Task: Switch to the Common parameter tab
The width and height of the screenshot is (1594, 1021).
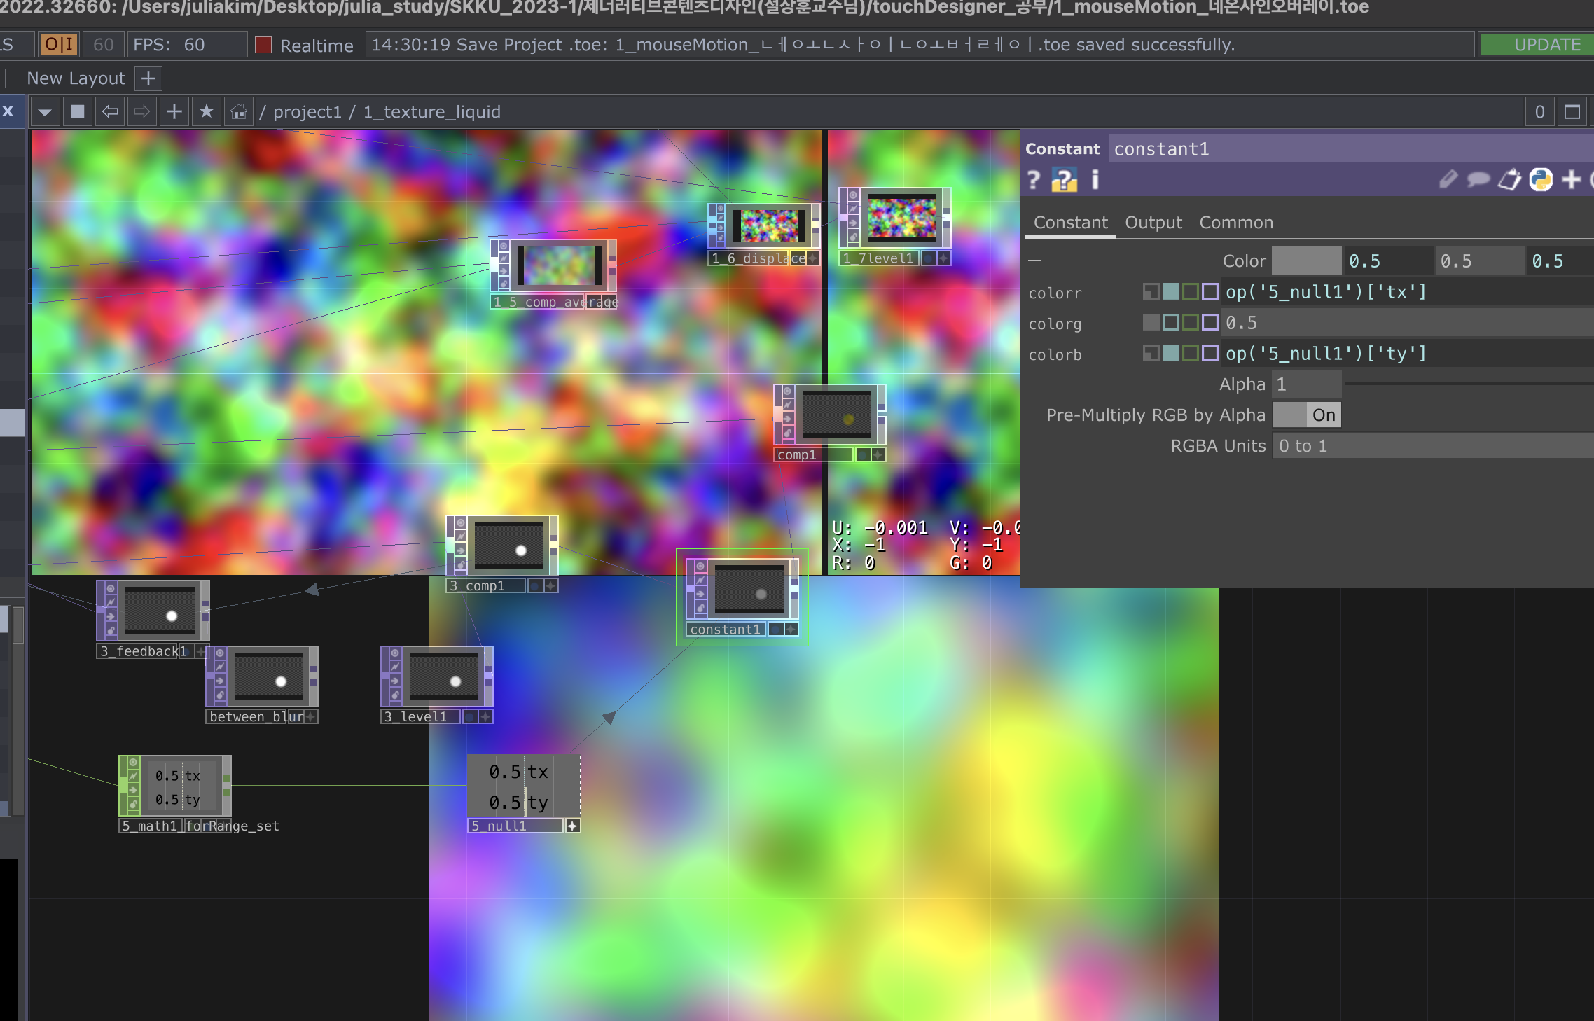Action: [x=1235, y=223]
